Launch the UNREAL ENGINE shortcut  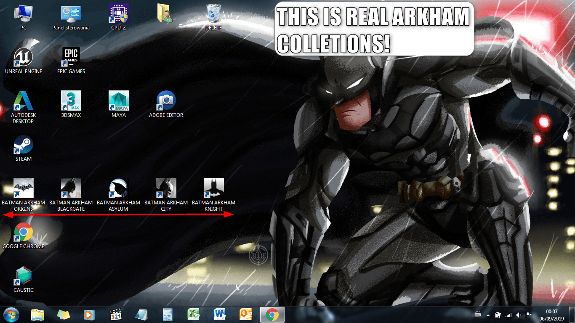(24, 61)
